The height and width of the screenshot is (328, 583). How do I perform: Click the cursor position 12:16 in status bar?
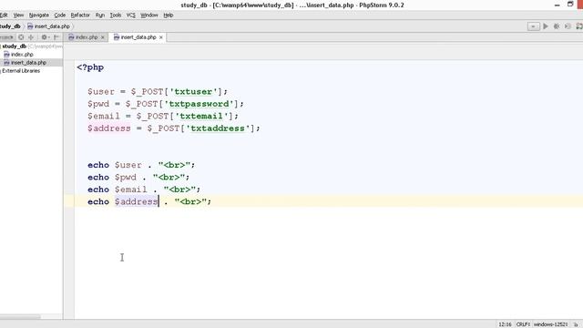505,324
